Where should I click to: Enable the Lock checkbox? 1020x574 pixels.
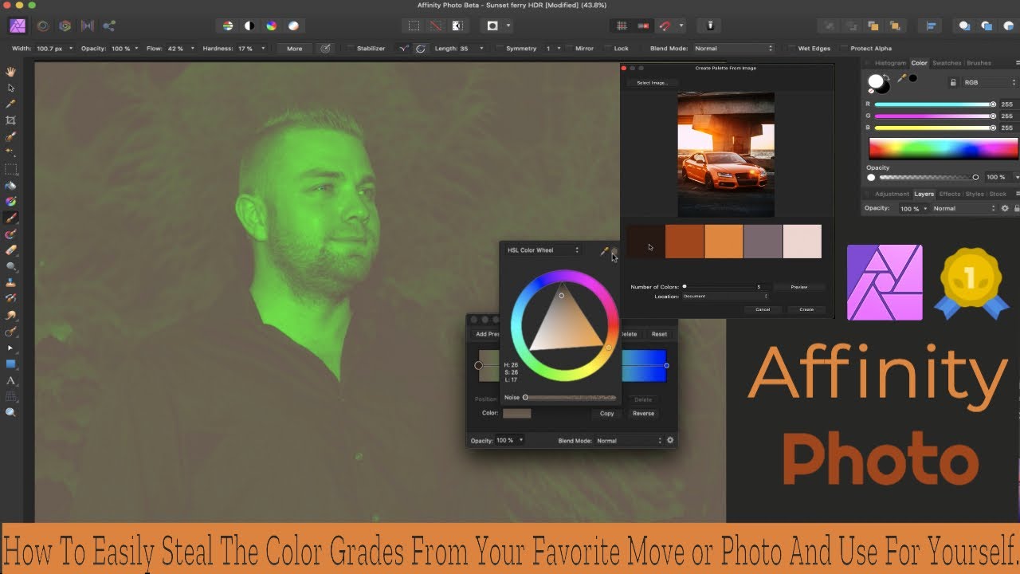point(609,49)
